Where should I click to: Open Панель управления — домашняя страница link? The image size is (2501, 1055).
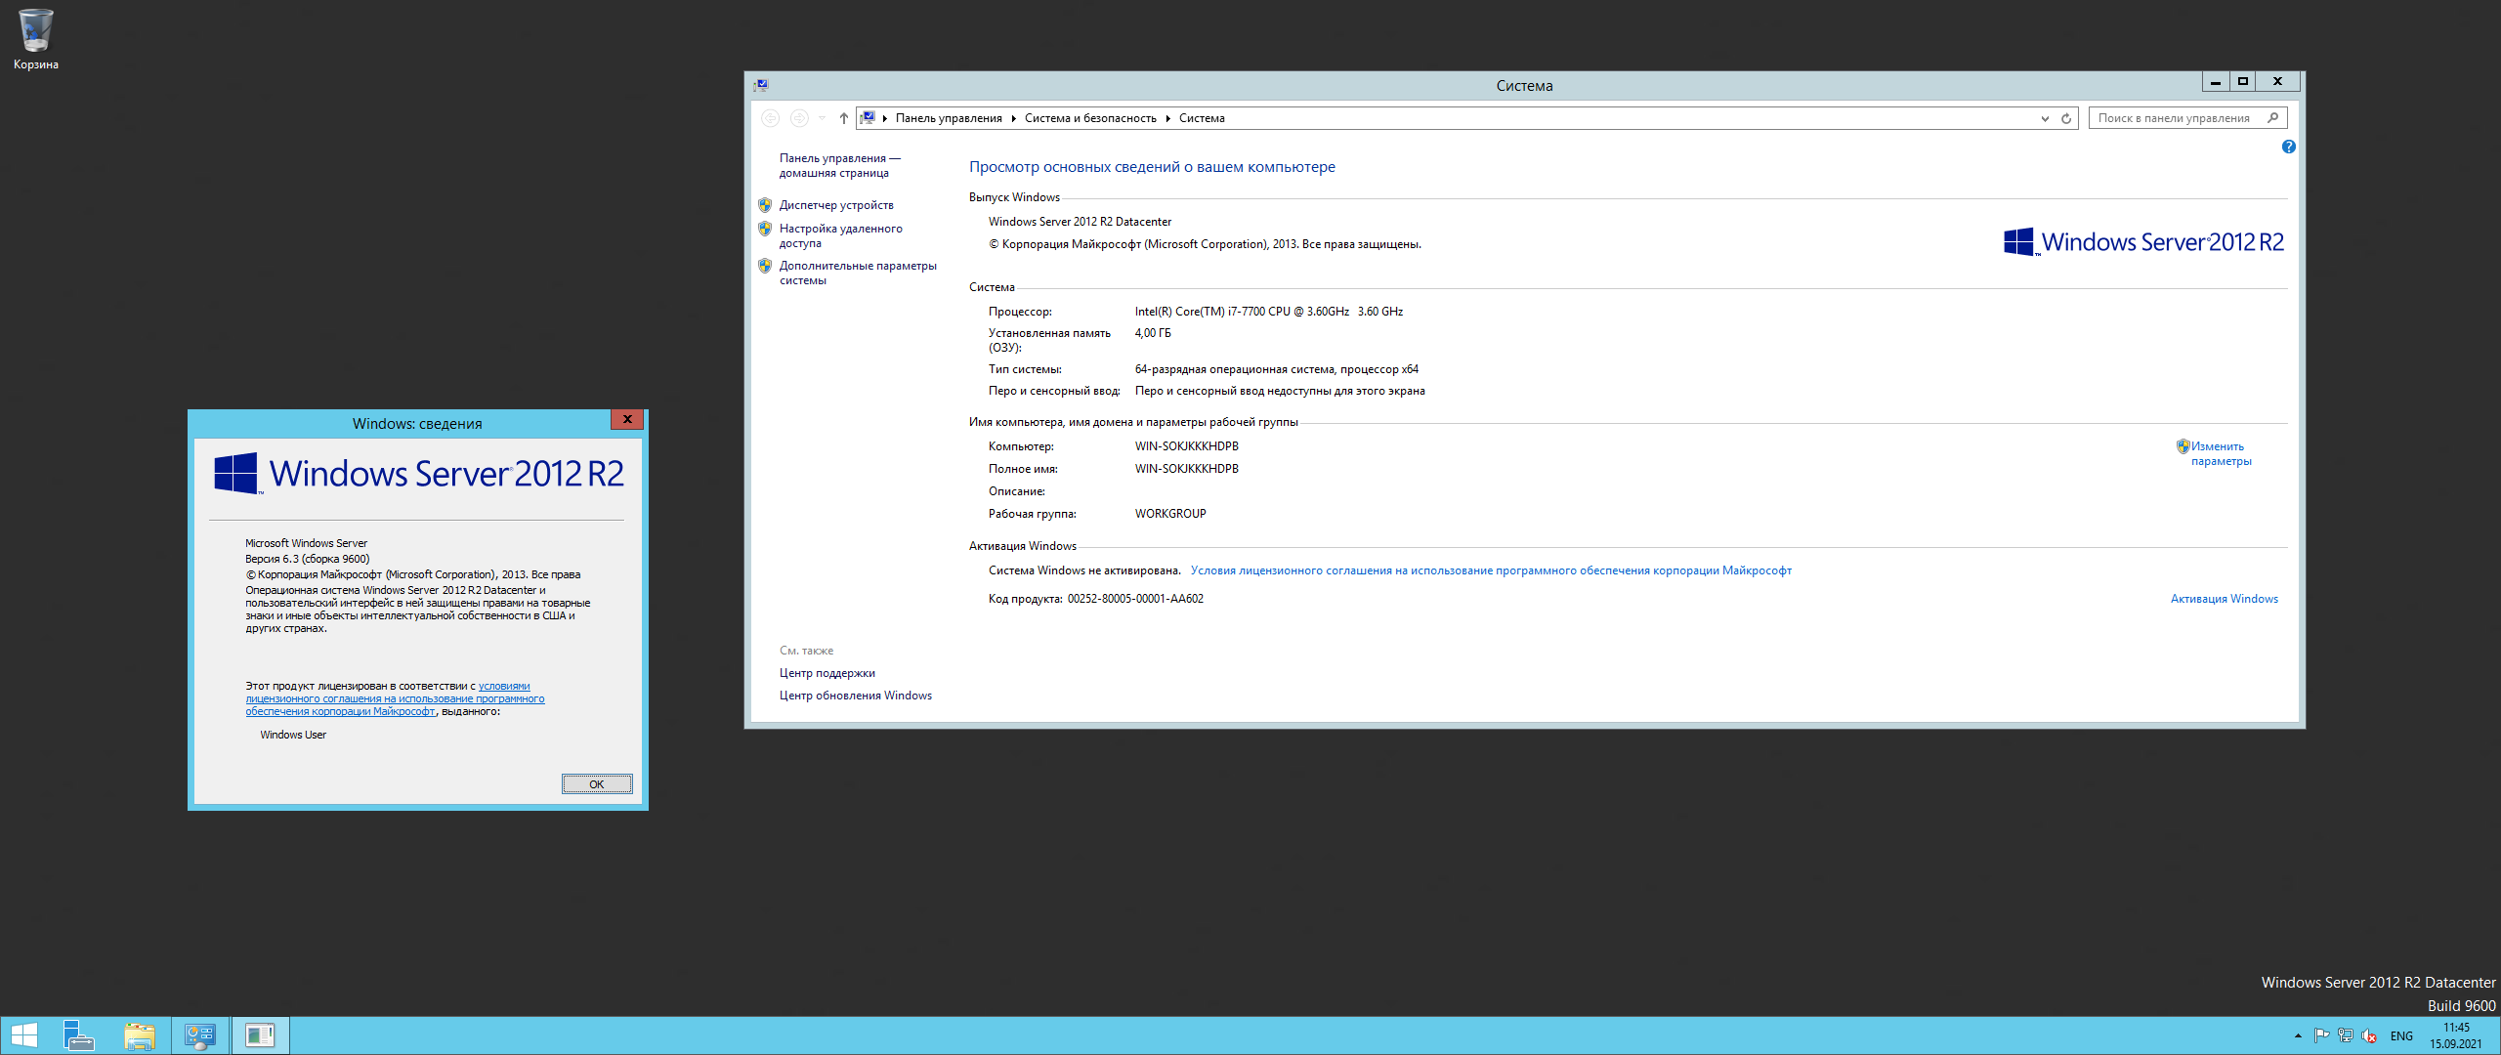[x=839, y=165]
